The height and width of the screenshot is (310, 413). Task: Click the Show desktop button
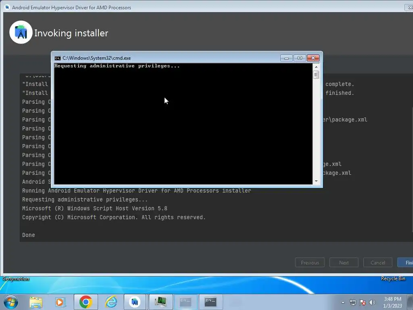pos(410,302)
